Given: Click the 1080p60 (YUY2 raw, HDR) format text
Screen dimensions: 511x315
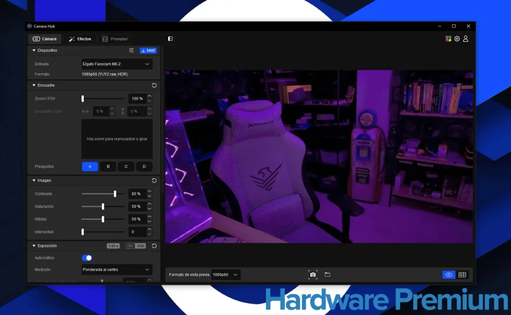Looking at the screenshot, I should point(105,74).
